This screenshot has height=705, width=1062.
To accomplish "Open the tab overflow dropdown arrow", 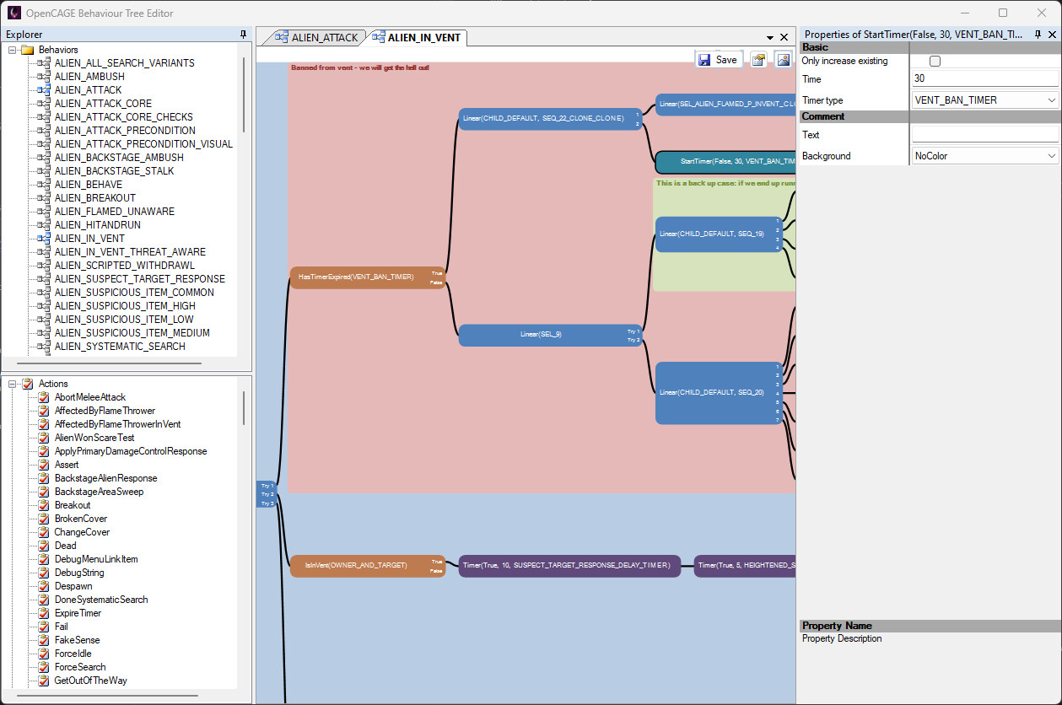I will 768,37.
